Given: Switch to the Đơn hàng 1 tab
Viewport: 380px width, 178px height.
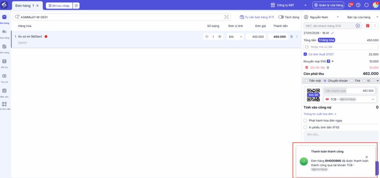Looking at the screenshot, I should (25, 5).
